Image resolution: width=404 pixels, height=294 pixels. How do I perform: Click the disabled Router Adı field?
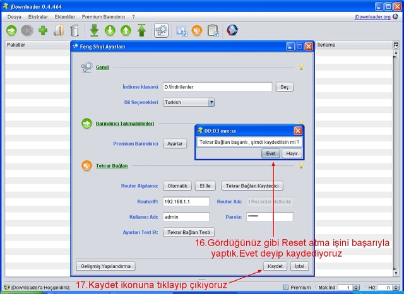270,202
